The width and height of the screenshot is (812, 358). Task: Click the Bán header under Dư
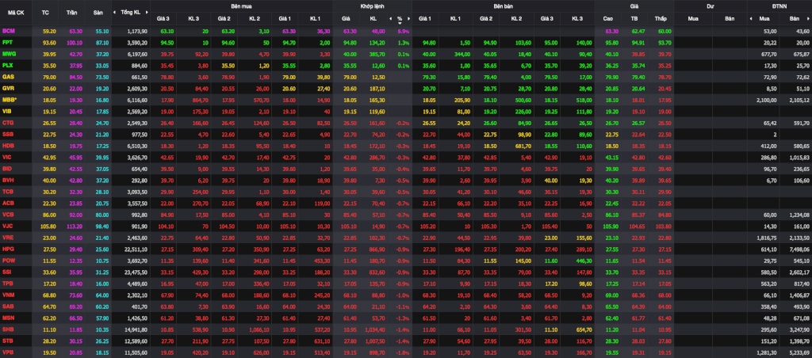click(730, 19)
